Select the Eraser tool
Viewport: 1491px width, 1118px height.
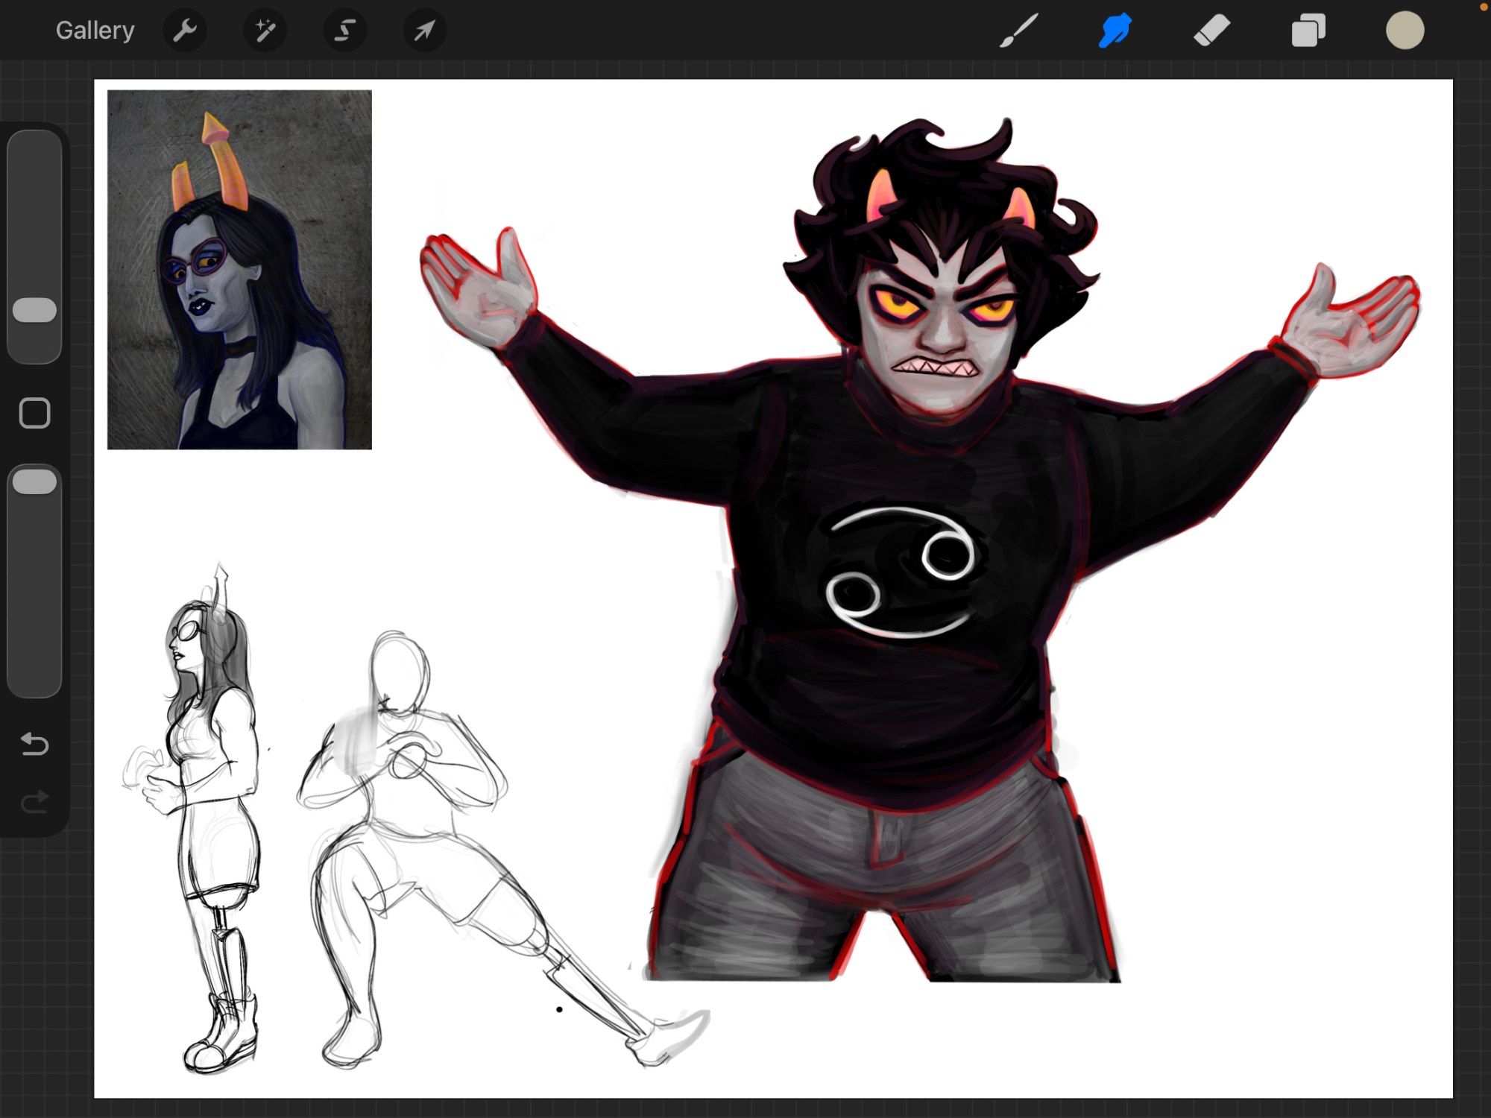click(x=1211, y=31)
